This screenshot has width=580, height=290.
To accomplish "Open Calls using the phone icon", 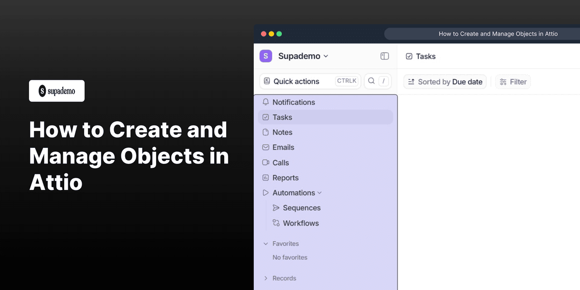I will coord(266,162).
